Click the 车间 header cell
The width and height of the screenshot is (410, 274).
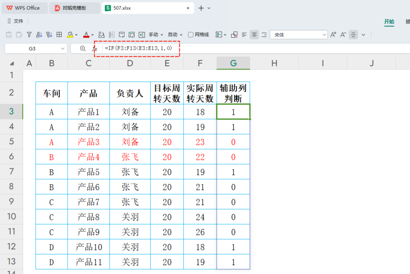(x=52, y=93)
